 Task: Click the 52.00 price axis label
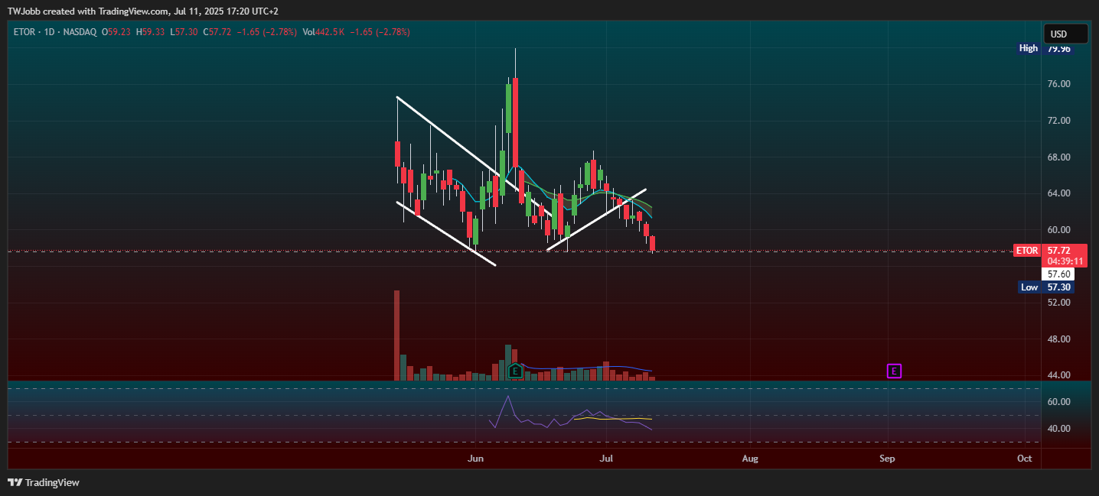point(1058,303)
